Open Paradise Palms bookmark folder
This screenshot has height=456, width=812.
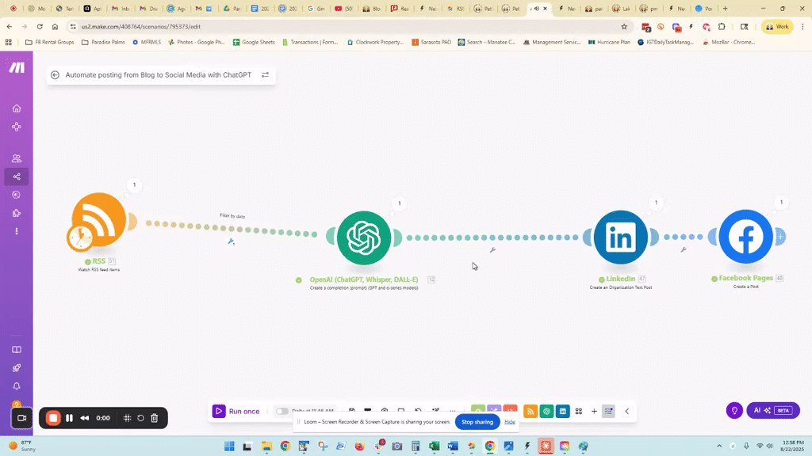click(x=103, y=42)
